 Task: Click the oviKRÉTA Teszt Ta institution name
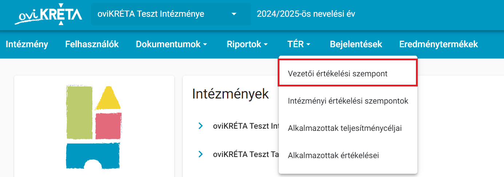[x=246, y=154]
